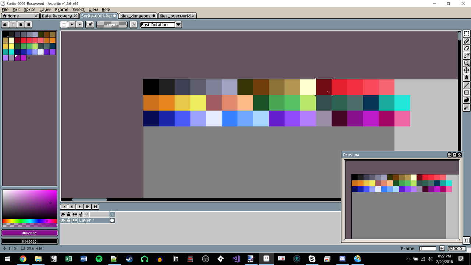
Task: Select the Blur tool
Action: click(467, 107)
